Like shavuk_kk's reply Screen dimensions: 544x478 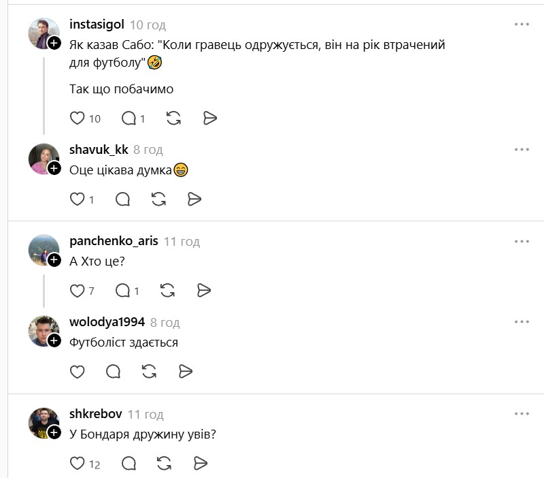click(x=78, y=199)
